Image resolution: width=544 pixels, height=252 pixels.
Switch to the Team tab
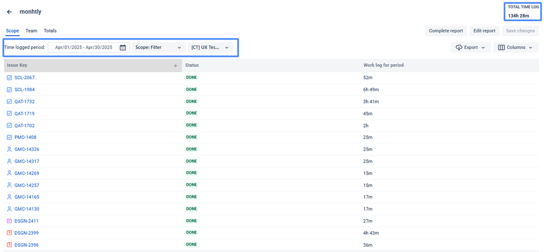31,31
